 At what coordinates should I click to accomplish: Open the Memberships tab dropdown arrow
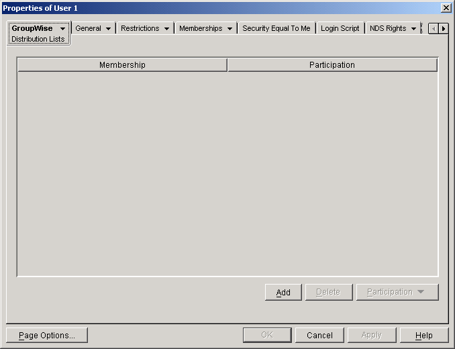click(230, 29)
